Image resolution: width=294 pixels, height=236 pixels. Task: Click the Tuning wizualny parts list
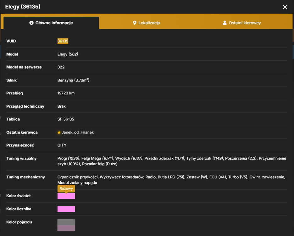point(172,161)
